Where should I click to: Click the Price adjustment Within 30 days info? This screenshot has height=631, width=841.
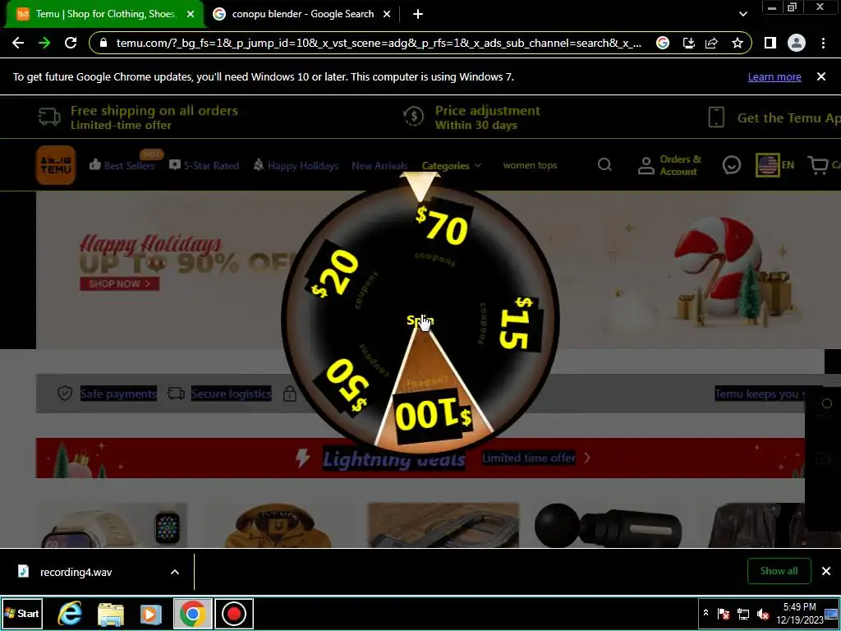(x=472, y=117)
